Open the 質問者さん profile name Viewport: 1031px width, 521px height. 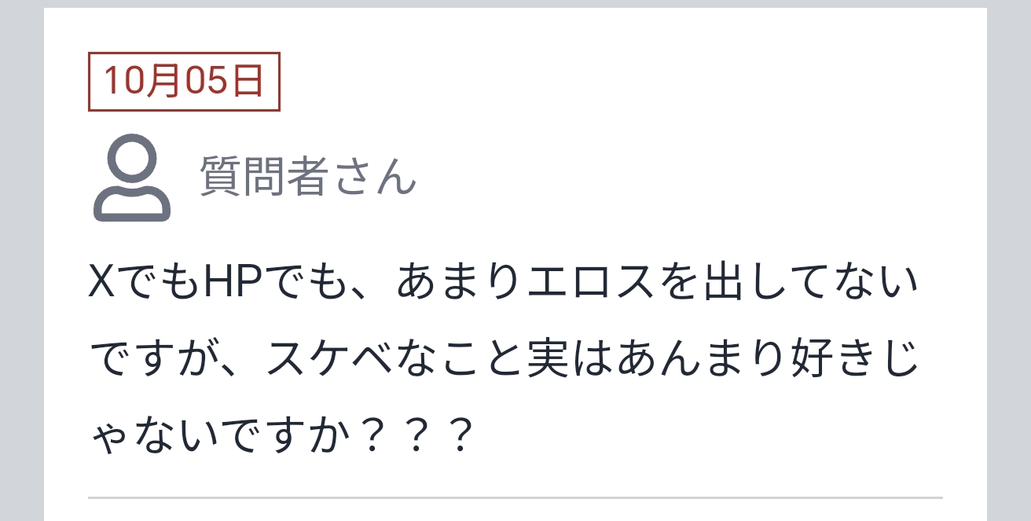[307, 175]
